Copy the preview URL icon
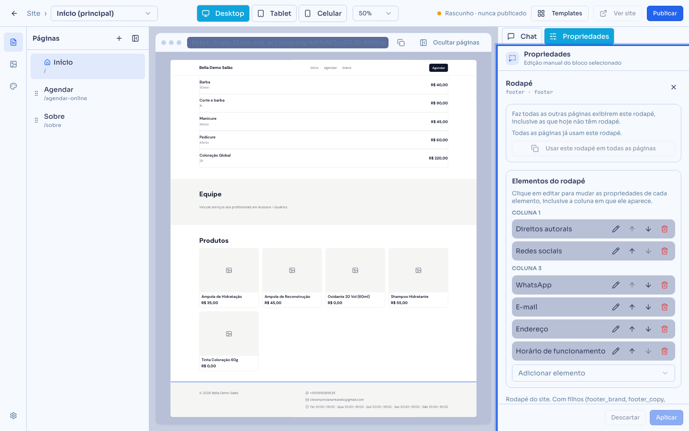 coord(401,43)
